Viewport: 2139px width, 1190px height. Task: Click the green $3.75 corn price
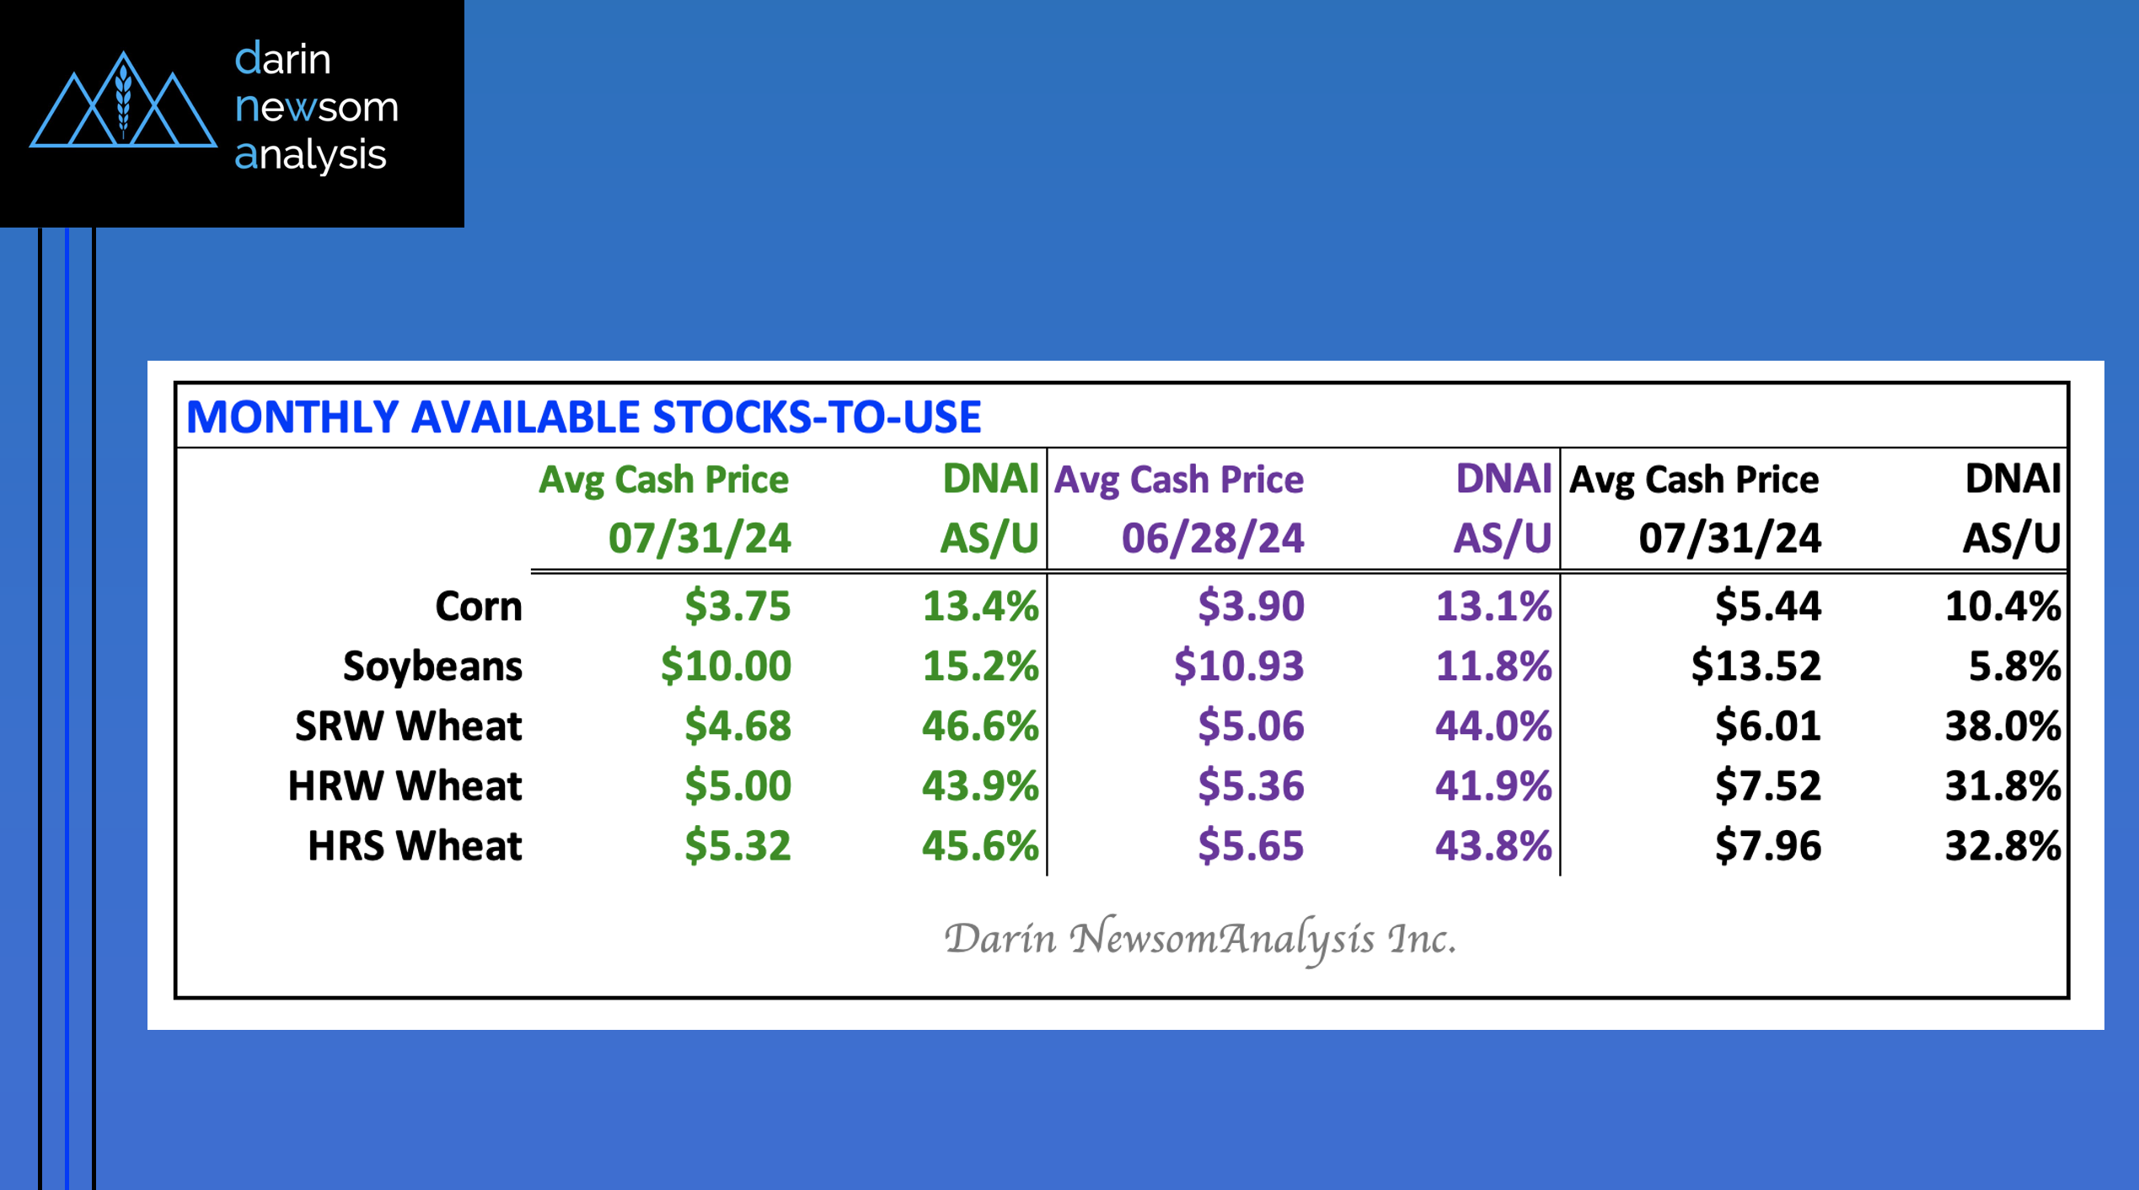pyautogui.click(x=737, y=606)
